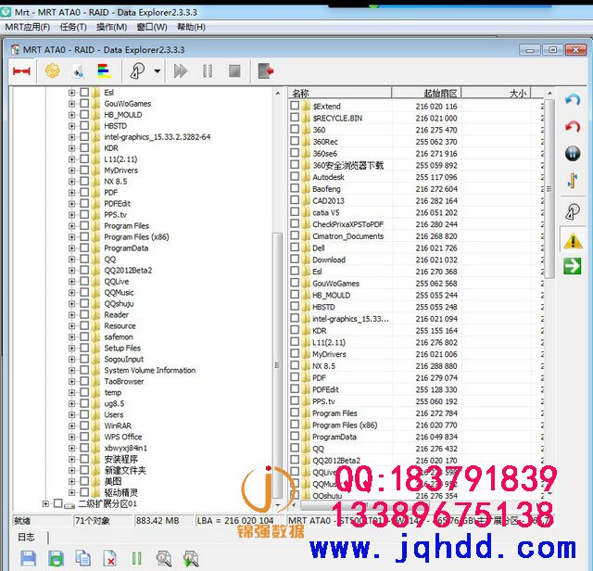Click the file list vertical scrollbar

[x=549, y=189]
